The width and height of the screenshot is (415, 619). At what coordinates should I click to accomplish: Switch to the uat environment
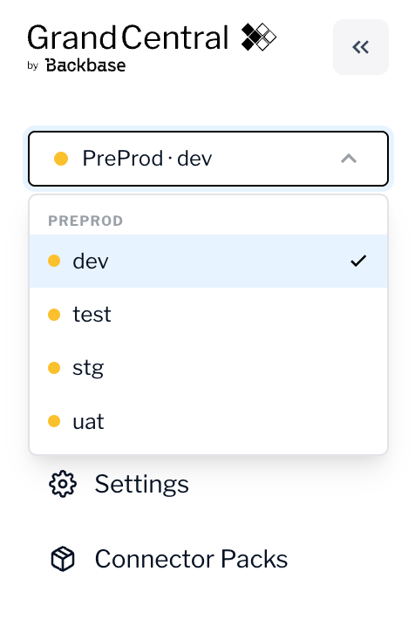click(x=208, y=421)
